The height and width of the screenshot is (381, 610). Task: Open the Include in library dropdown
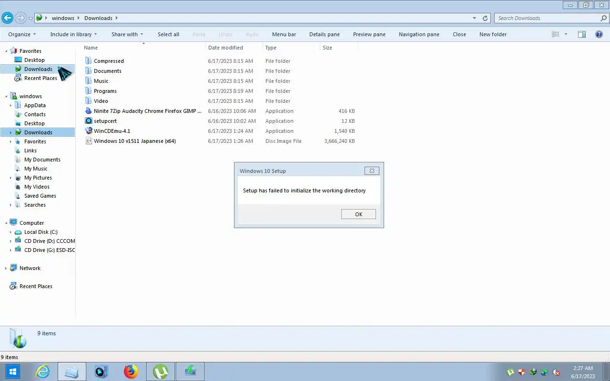click(x=73, y=34)
